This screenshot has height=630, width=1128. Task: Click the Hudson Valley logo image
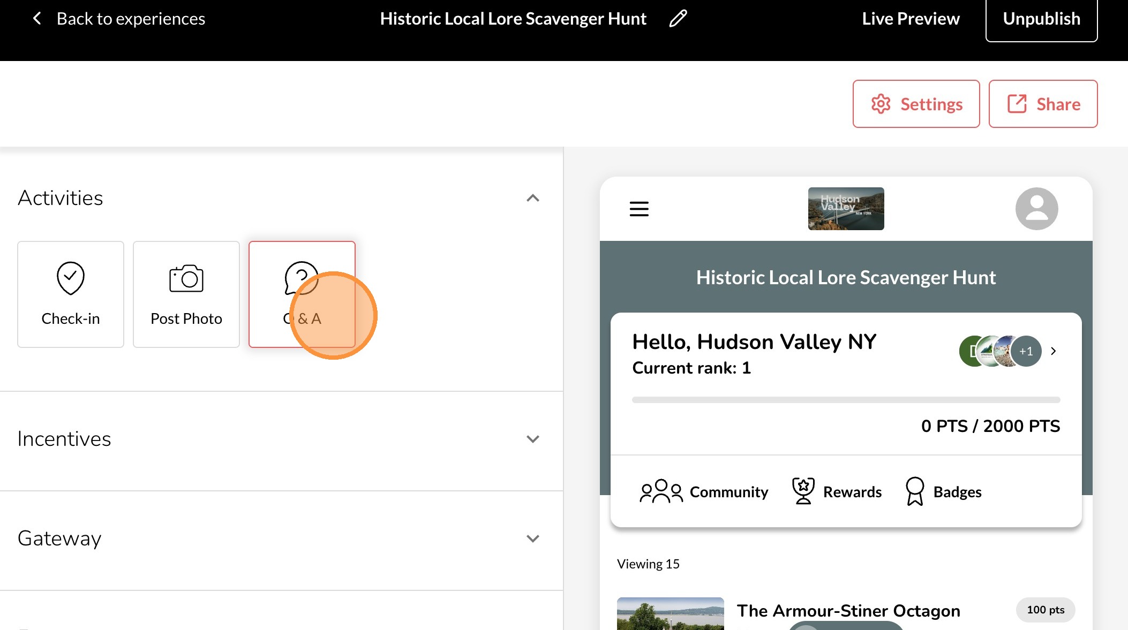(846, 209)
